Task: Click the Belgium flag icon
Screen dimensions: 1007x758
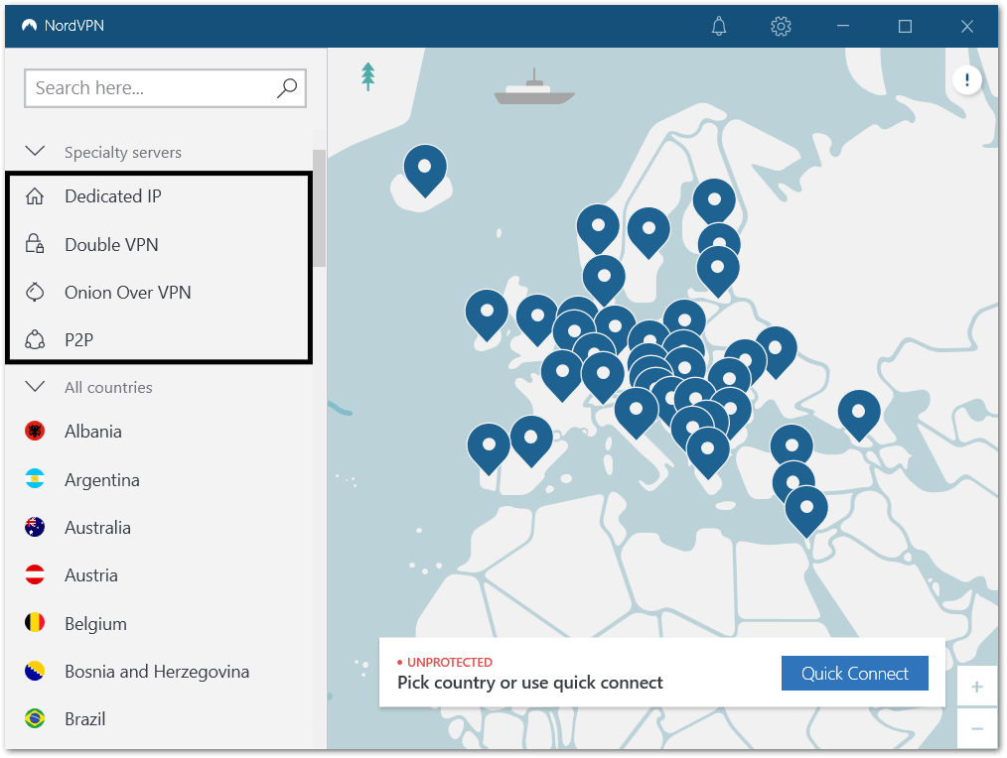Action: point(35,623)
